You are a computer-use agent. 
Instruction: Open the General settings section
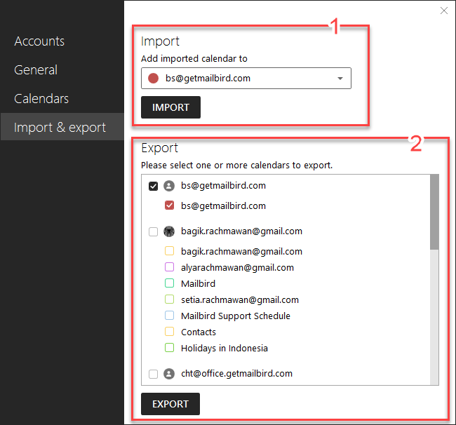[x=36, y=70]
